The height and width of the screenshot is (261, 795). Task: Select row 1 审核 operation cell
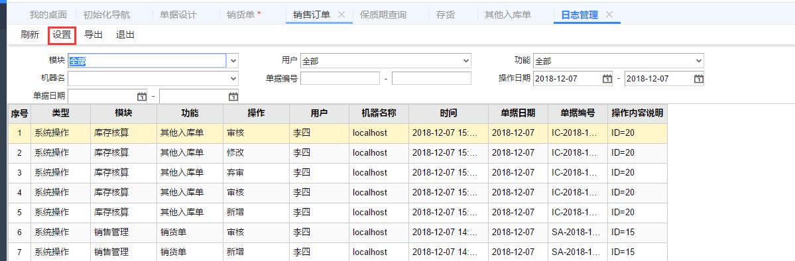tap(256, 133)
